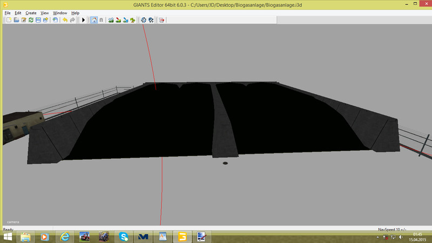Toggle the first gear icon in toolbar

143,20
